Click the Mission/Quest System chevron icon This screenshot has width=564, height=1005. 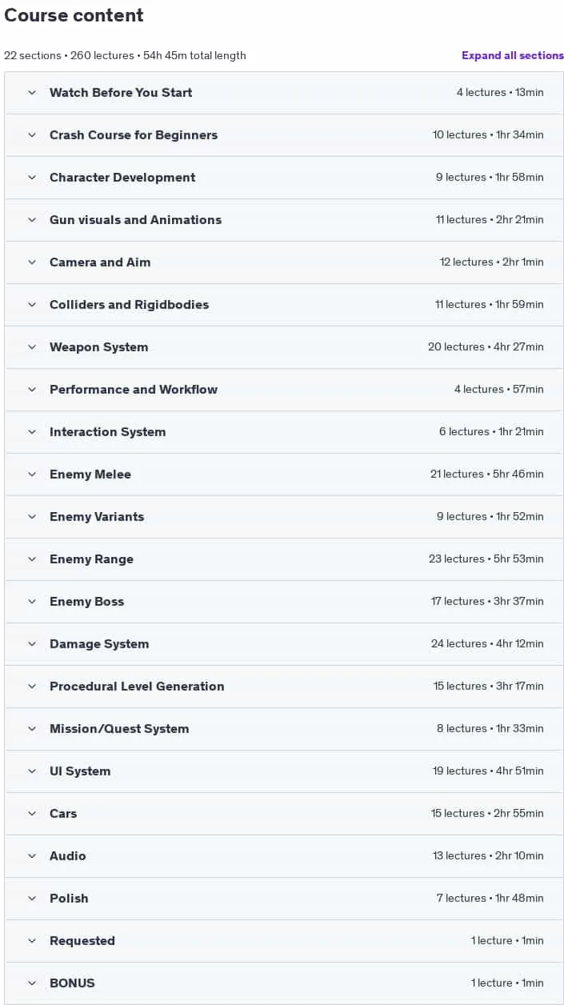32,729
